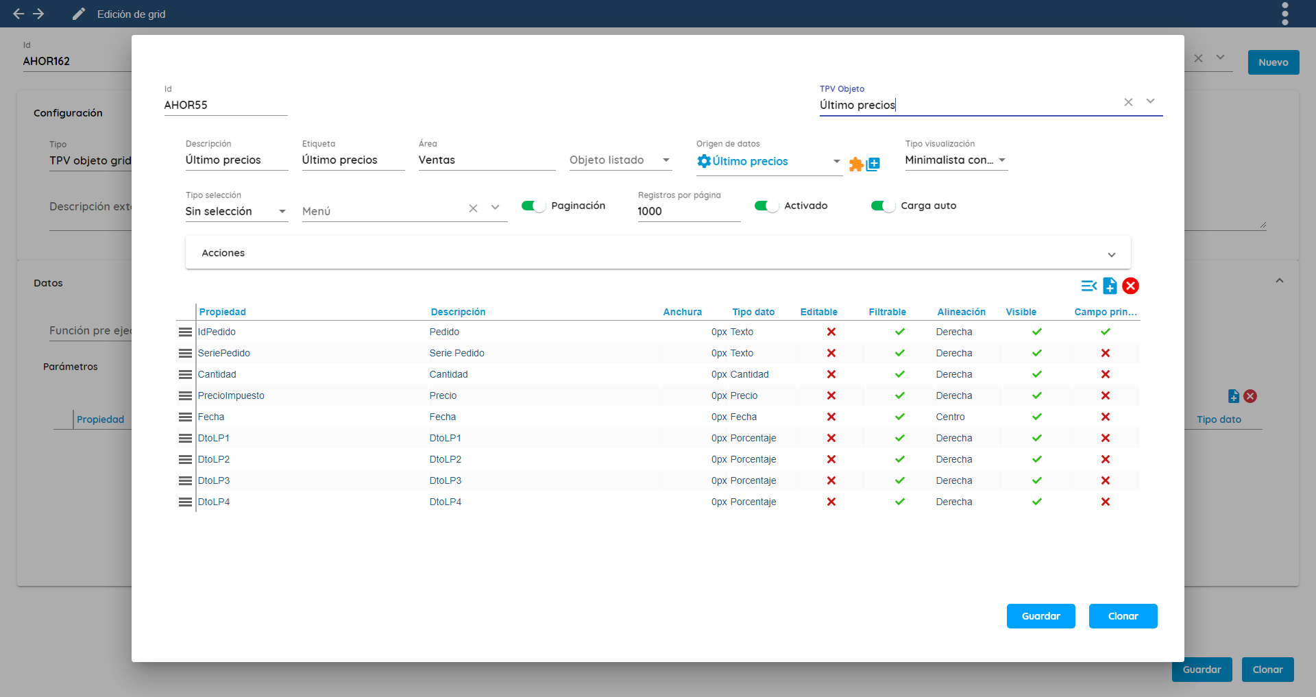Toggle Visible for the Cantidad row
Screen dimensions: 1316x697
[x=1037, y=374]
